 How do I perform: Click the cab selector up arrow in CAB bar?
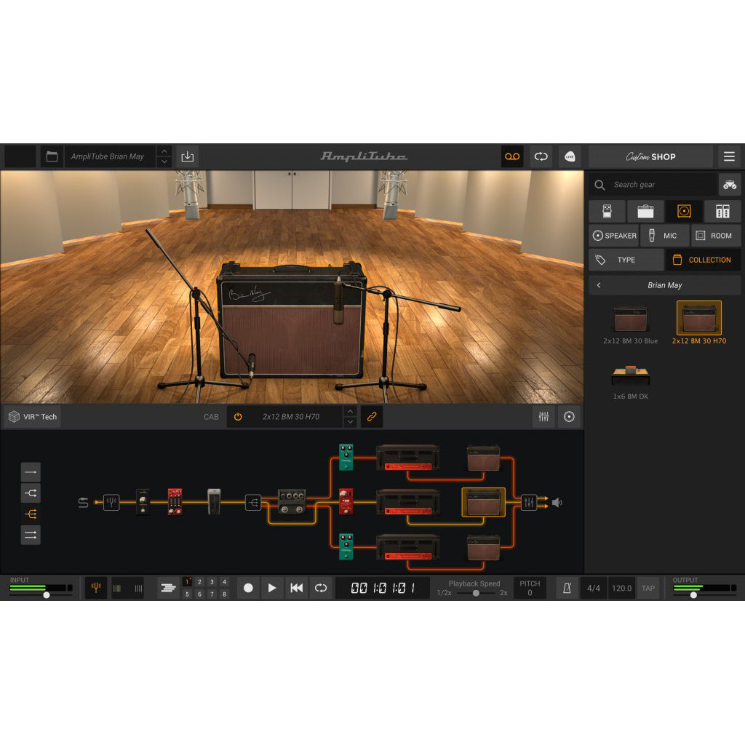click(350, 411)
